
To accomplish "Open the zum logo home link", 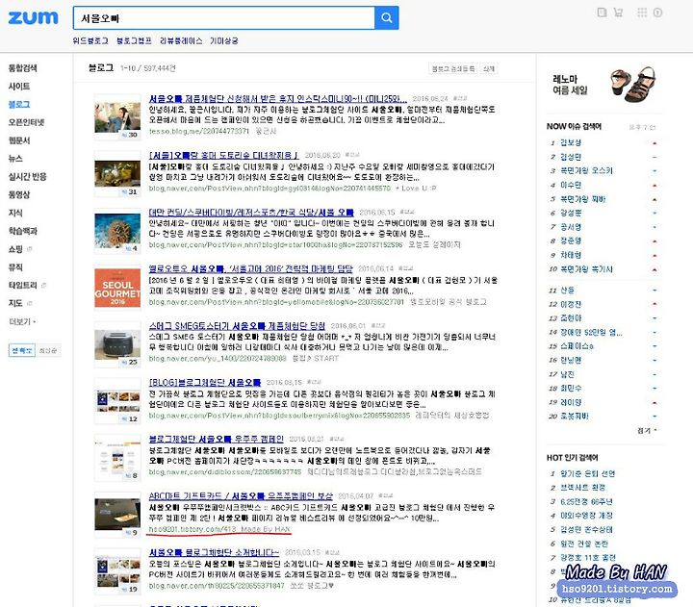I will tap(33, 17).
